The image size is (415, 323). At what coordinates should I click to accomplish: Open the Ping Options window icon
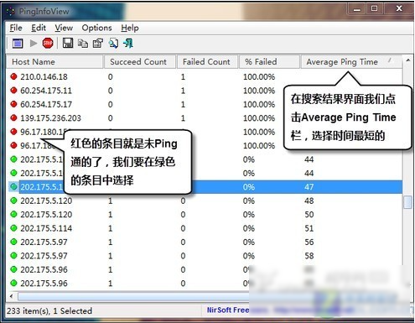point(18,44)
